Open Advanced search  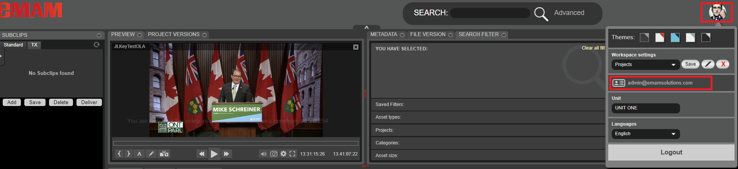(x=569, y=13)
